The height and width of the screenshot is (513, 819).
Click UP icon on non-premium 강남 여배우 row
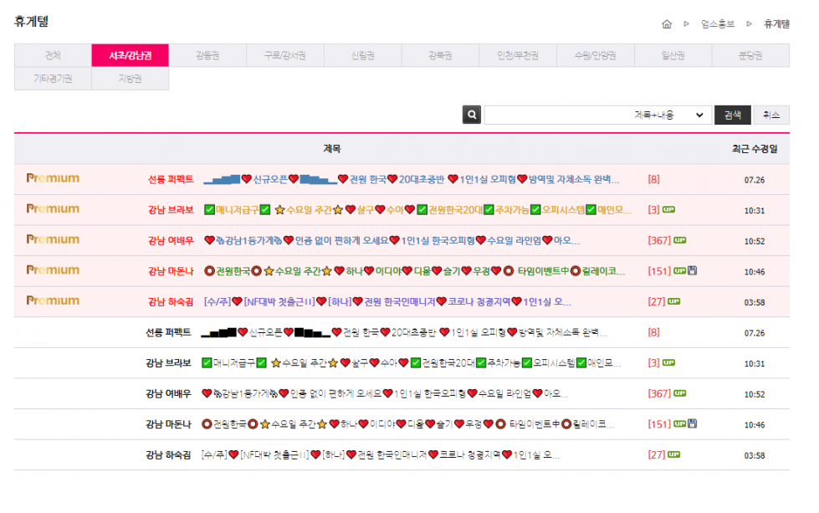679,393
